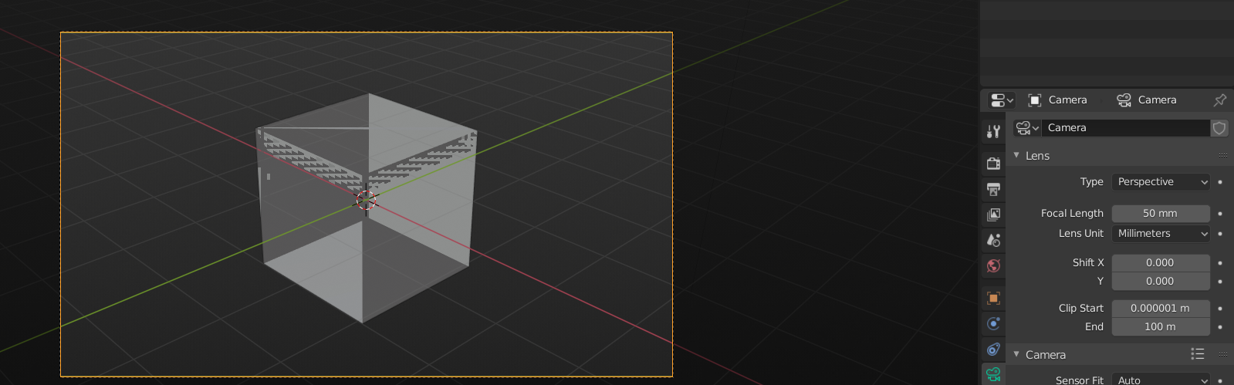The width and height of the screenshot is (1234, 385).
Task: Open the Physics properties tab
Action: click(x=993, y=323)
